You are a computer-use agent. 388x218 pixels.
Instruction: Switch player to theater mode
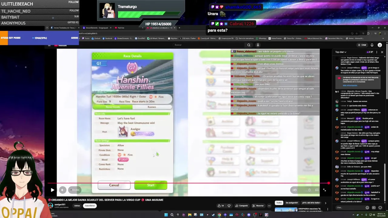tap(317, 190)
